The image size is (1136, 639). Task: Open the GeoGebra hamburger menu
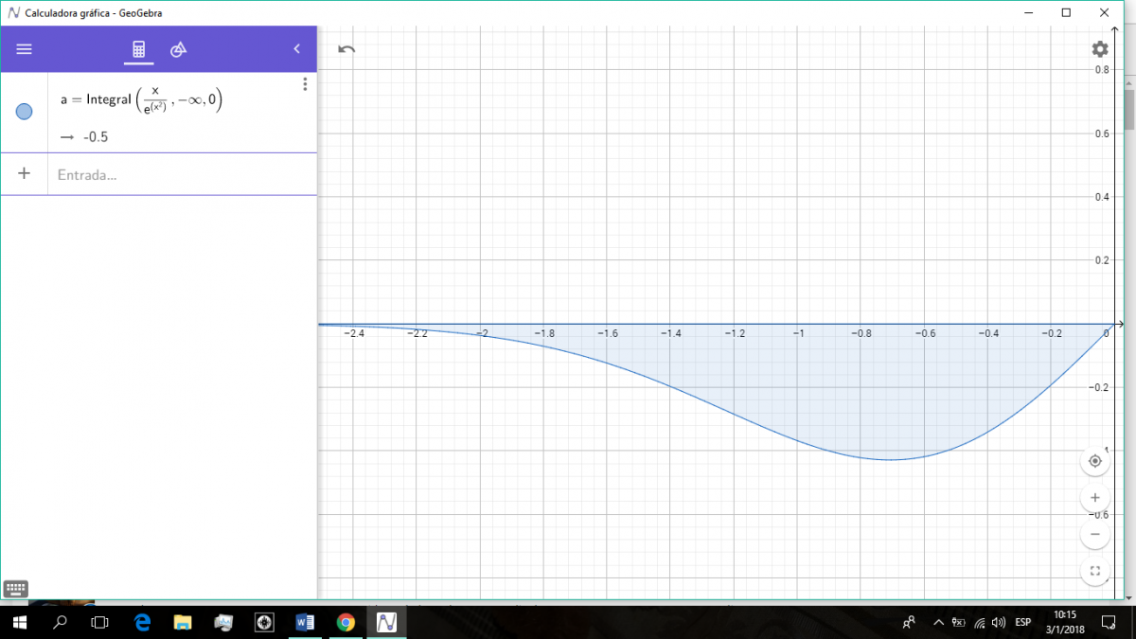24,49
